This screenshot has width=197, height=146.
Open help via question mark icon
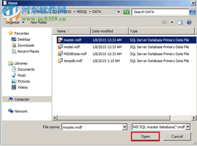point(189,22)
